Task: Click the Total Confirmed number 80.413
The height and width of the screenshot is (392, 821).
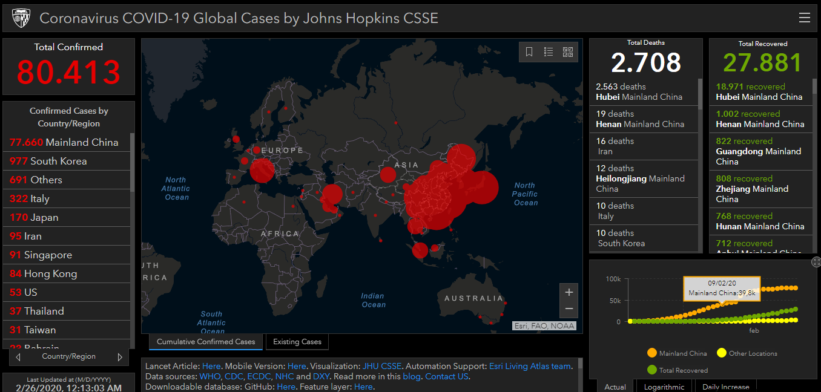Action: 68,73
